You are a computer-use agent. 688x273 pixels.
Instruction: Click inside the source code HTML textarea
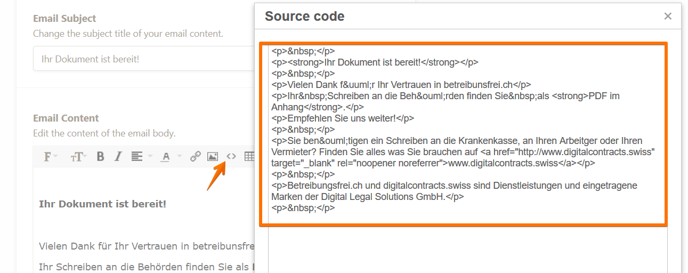coord(467,160)
